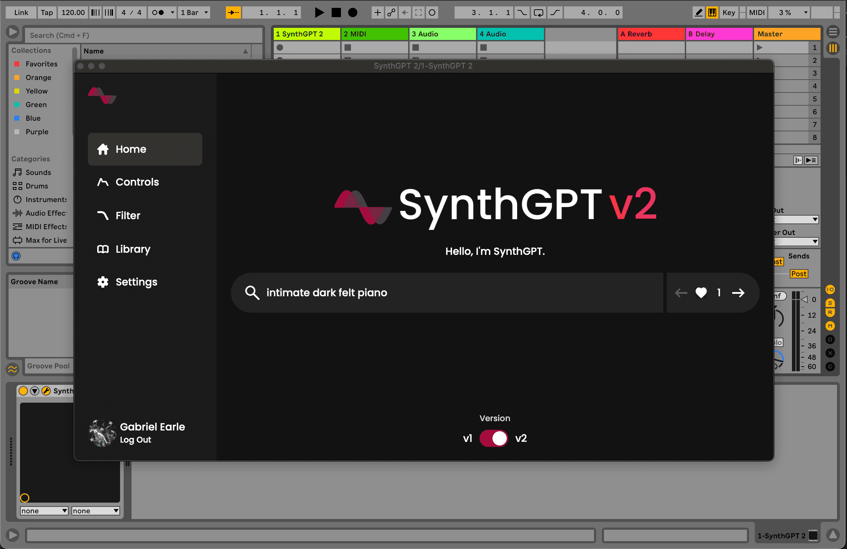
Task: Open the Groove Pool wave icon at bottom left
Action: coord(13,369)
